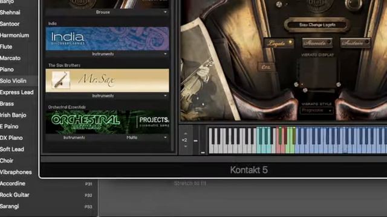Select the Santoor patch
The width and height of the screenshot is (387, 217).
pyautogui.click(x=10, y=24)
